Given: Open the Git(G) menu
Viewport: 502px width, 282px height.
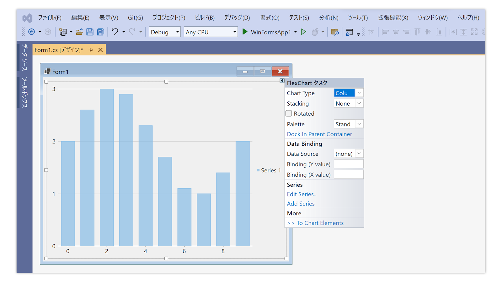Looking at the screenshot, I should pyautogui.click(x=135, y=18).
